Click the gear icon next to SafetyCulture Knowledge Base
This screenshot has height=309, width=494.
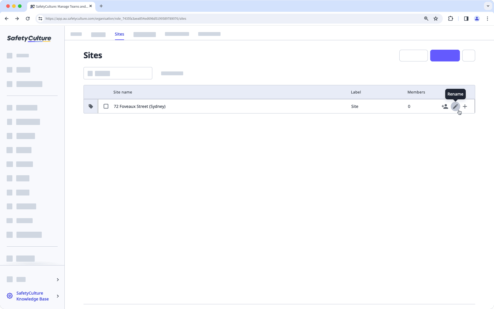pos(9,296)
